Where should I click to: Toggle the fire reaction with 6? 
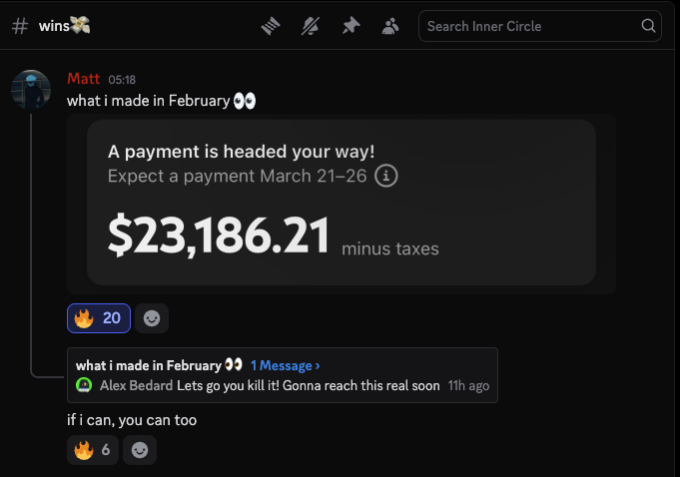click(92, 450)
